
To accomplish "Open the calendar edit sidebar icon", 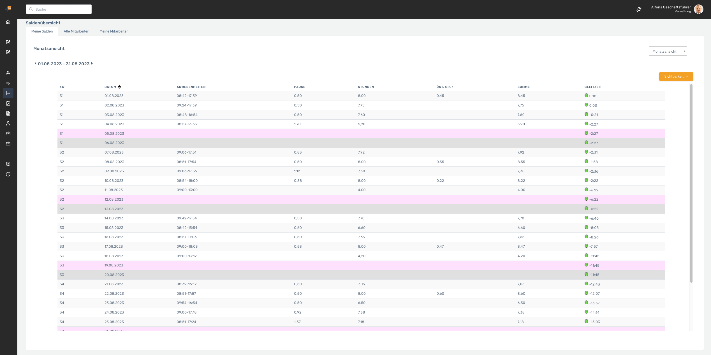I will 8,103.
